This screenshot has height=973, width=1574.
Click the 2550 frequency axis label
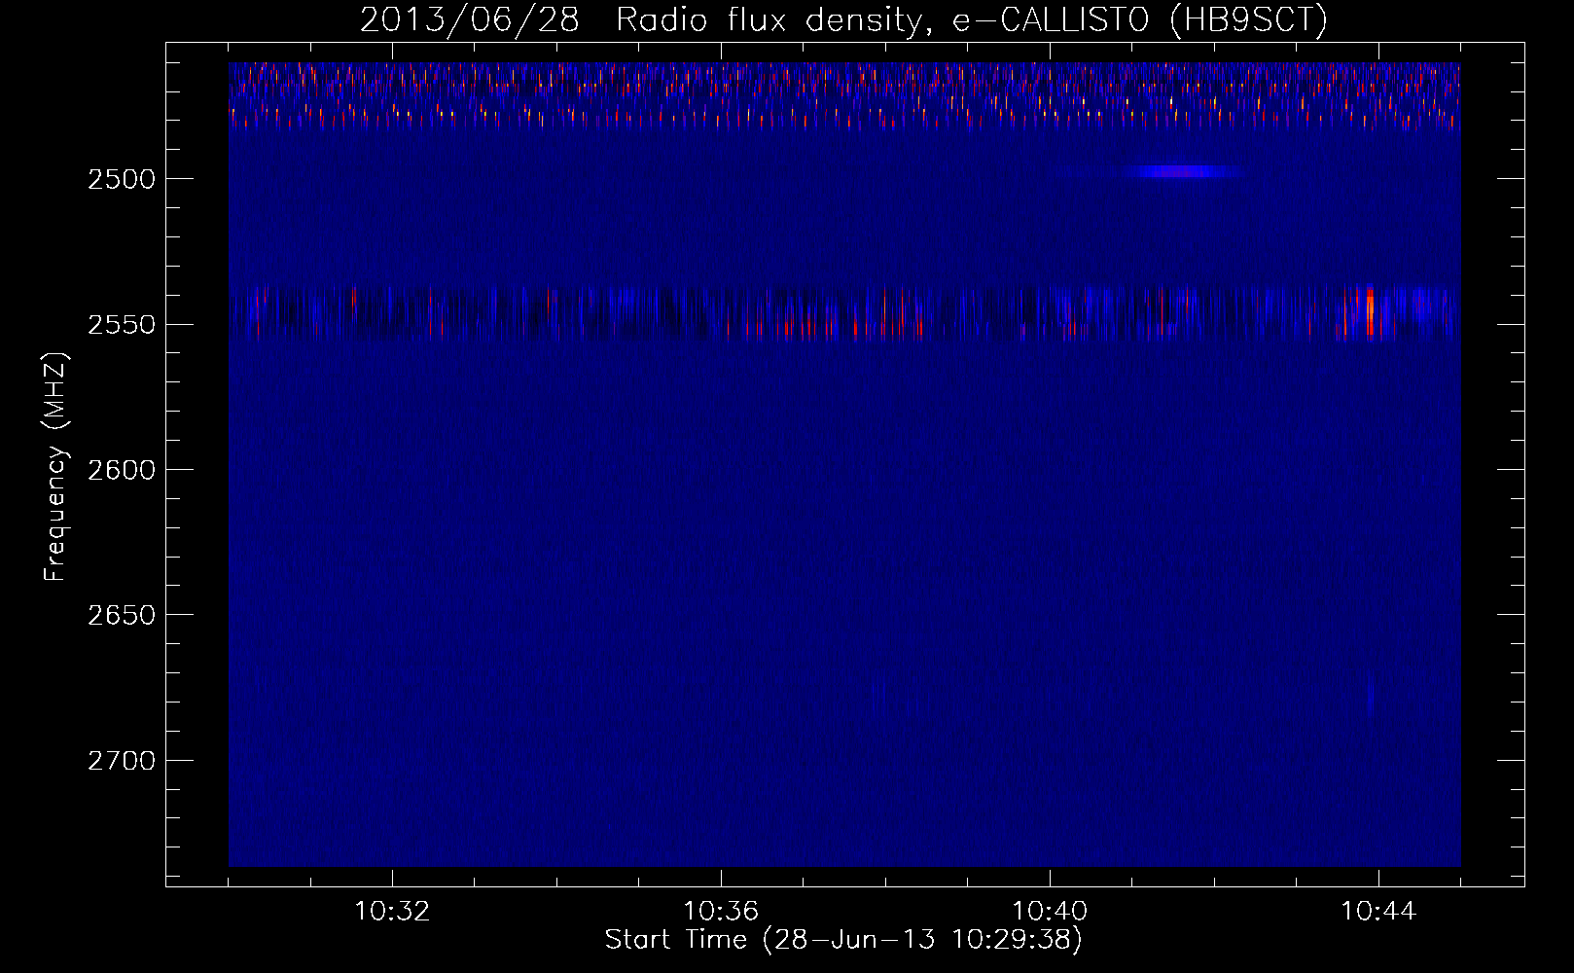point(121,325)
